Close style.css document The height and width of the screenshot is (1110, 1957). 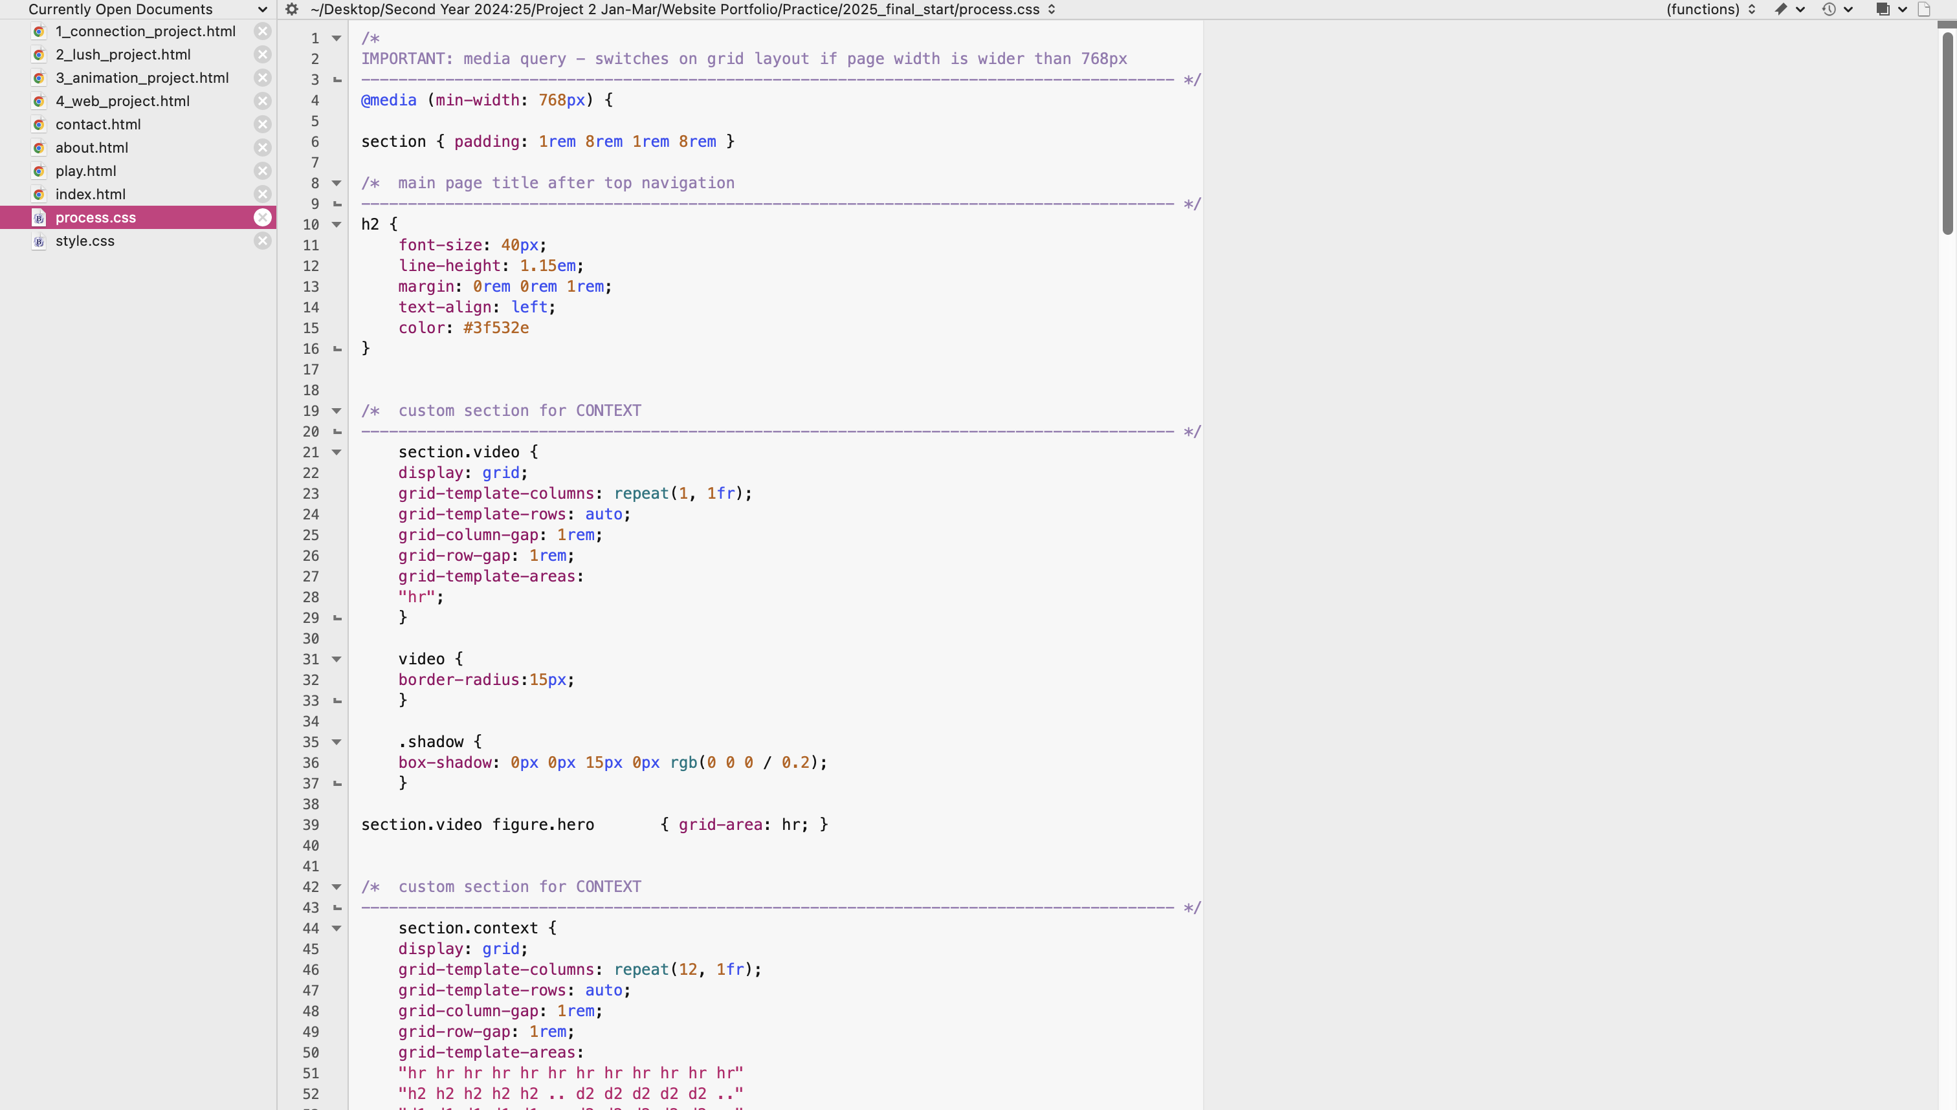(262, 241)
